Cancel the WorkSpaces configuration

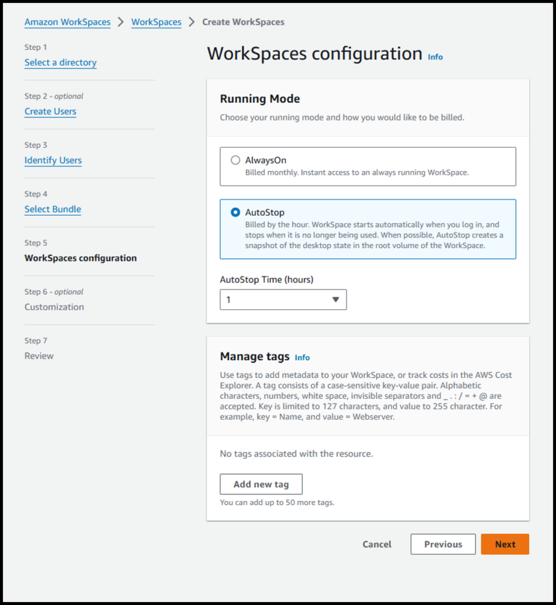click(x=377, y=544)
